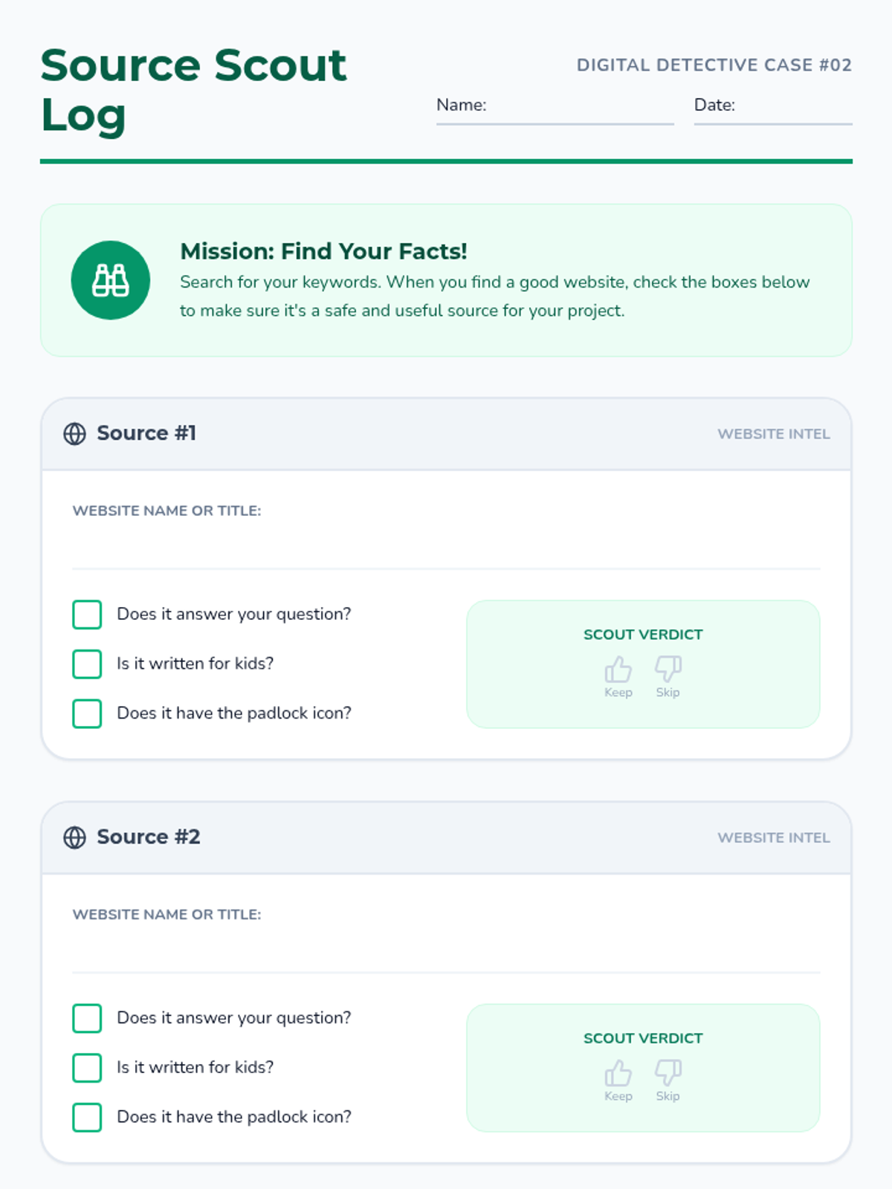
Task: Select thumbs-up Keep icon for Source #1
Action: (618, 670)
